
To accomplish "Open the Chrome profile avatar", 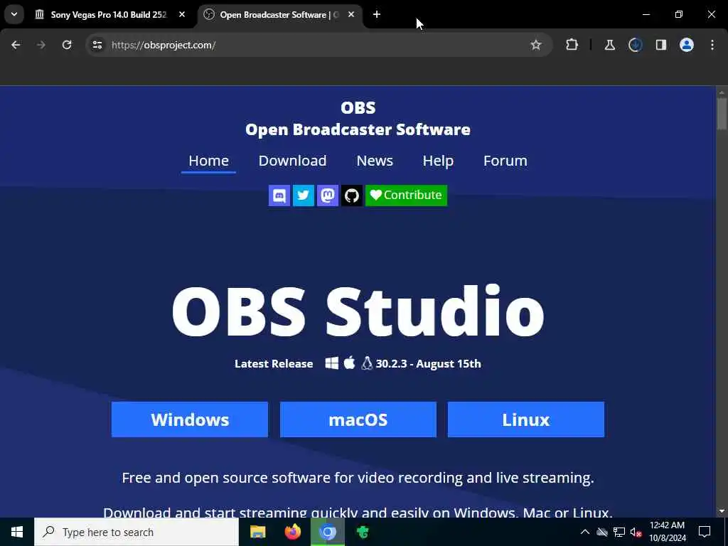I will point(687,45).
